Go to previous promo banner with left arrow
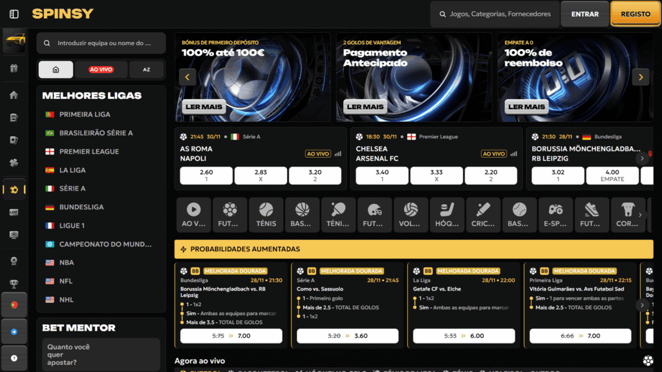Viewport: 662px width, 372px height. point(187,77)
